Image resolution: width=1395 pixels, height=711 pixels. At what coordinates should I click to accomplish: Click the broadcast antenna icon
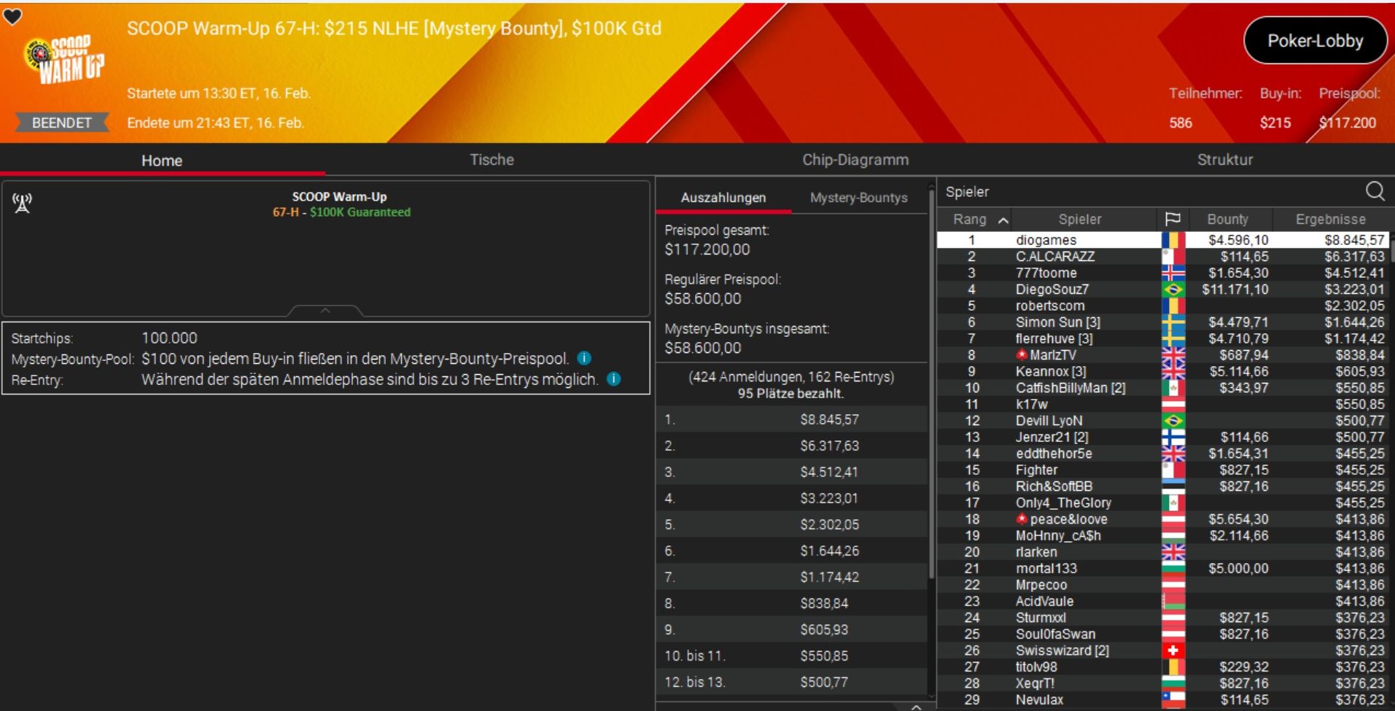click(x=23, y=203)
